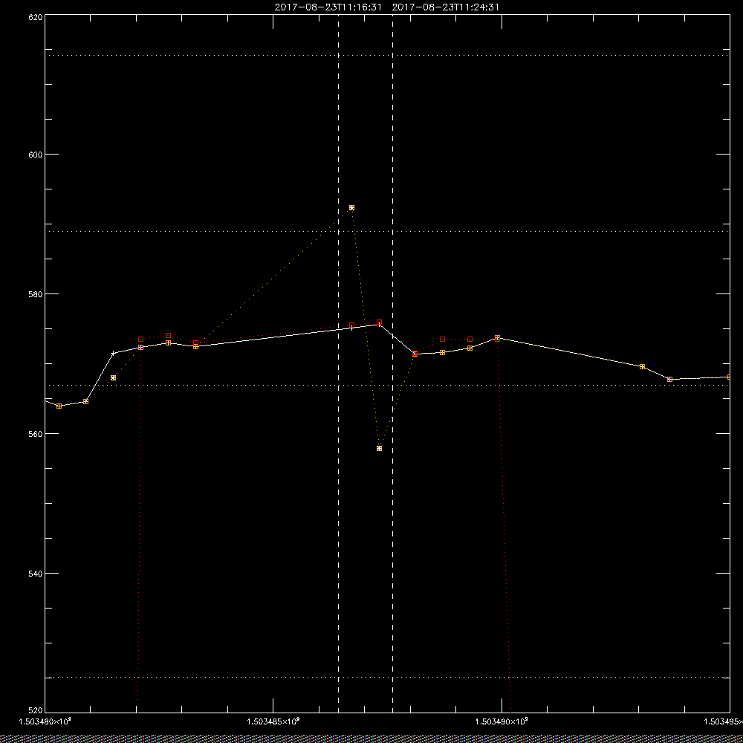Select the highest red square point near 576
The width and height of the screenshot is (743, 743).
pos(379,322)
